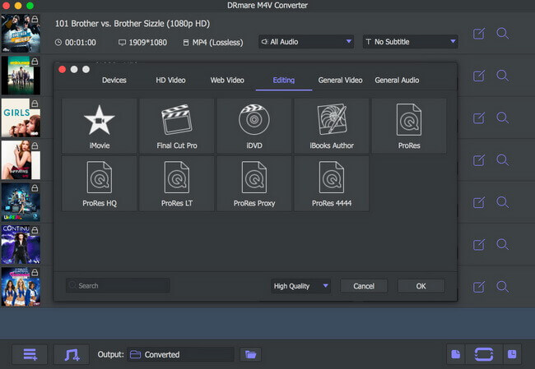Click the Converted output path field

(x=181, y=354)
